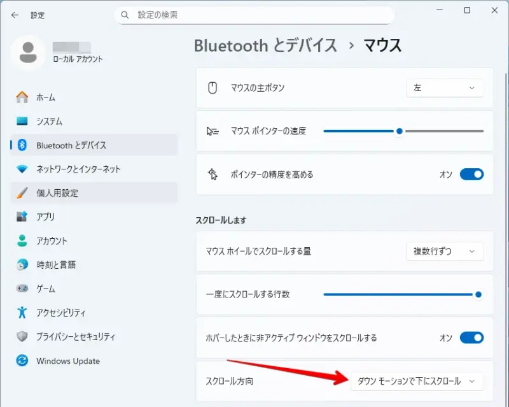
Task: Click the 時刻と言語 globe clock icon
Action: pyautogui.click(x=22, y=264)
